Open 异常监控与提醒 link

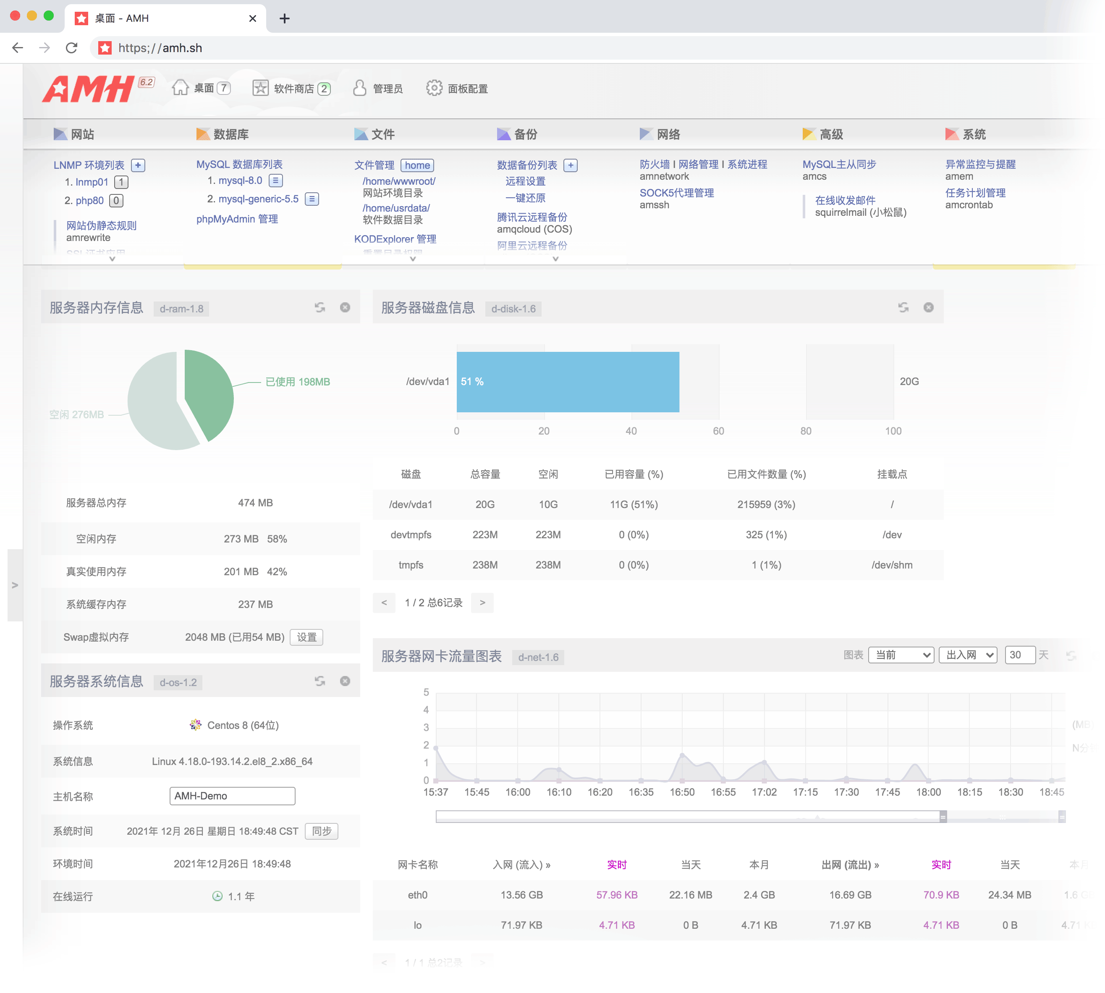(x=981, y=165)
